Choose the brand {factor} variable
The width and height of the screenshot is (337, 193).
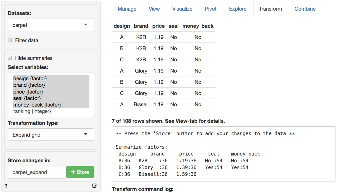point(29,85)
